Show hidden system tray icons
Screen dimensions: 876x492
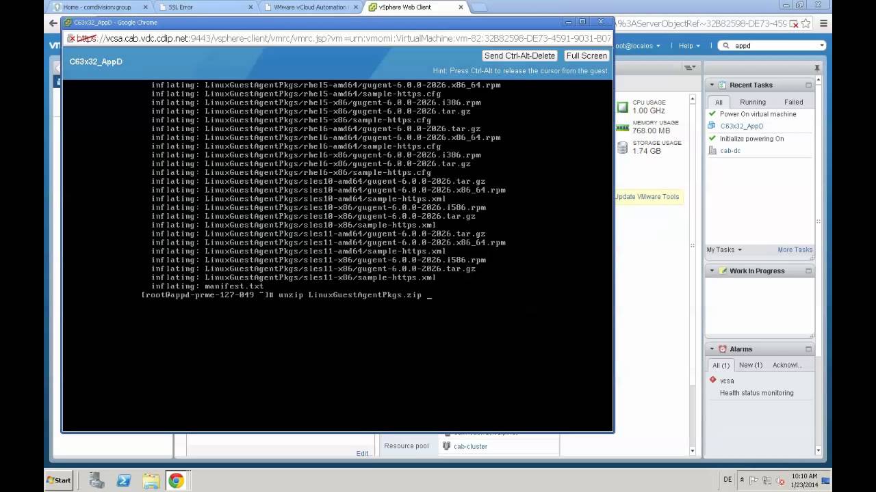(x=743, y=480)
